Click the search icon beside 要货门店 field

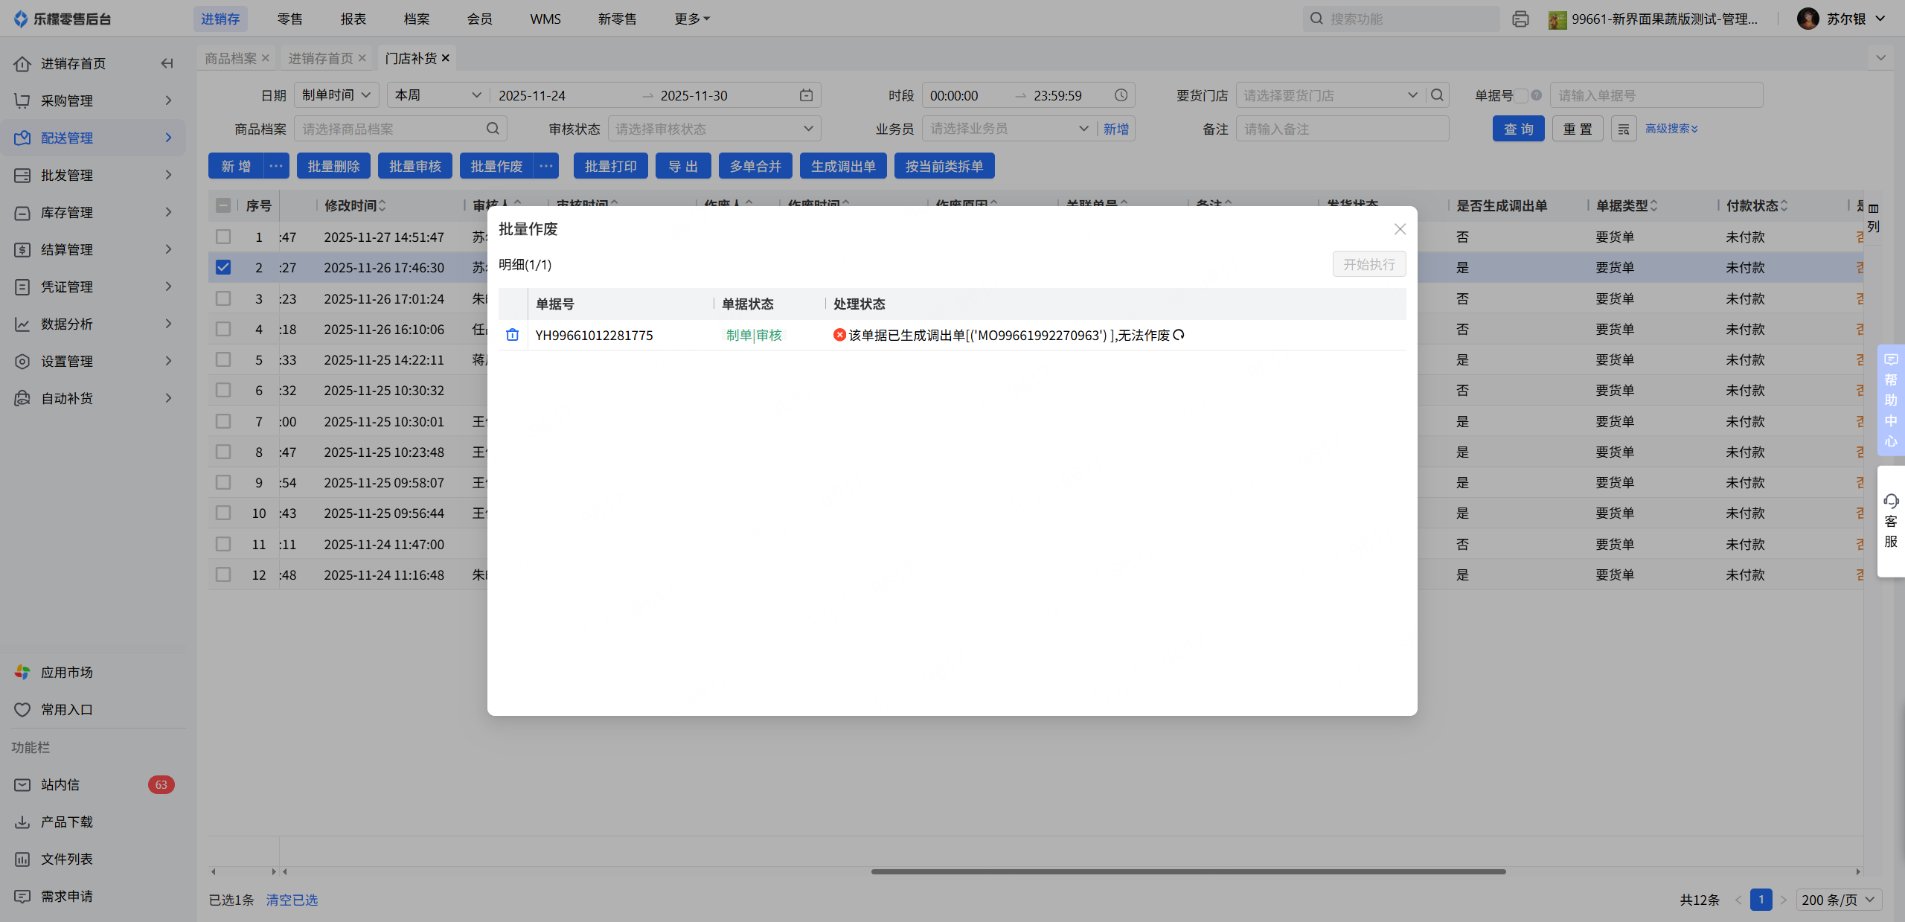pos(1437,95)
